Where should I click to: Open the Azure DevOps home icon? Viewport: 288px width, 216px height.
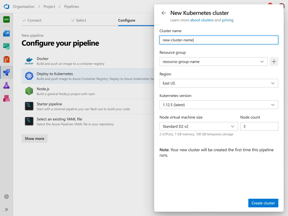coord(6,6)
